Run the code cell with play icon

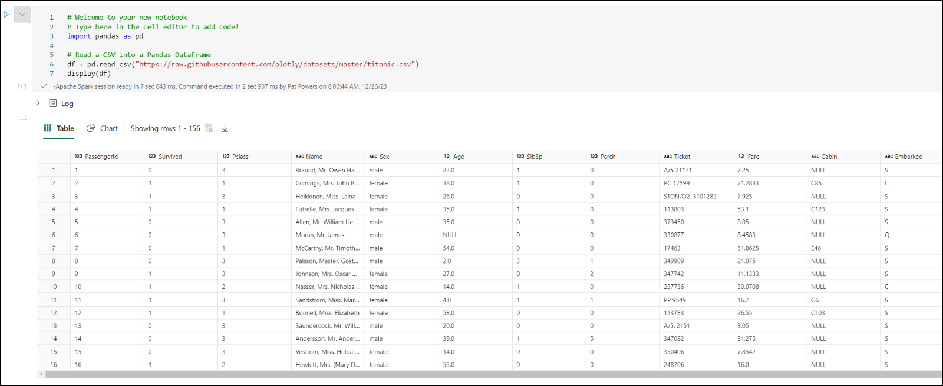[x=6, y=15]
